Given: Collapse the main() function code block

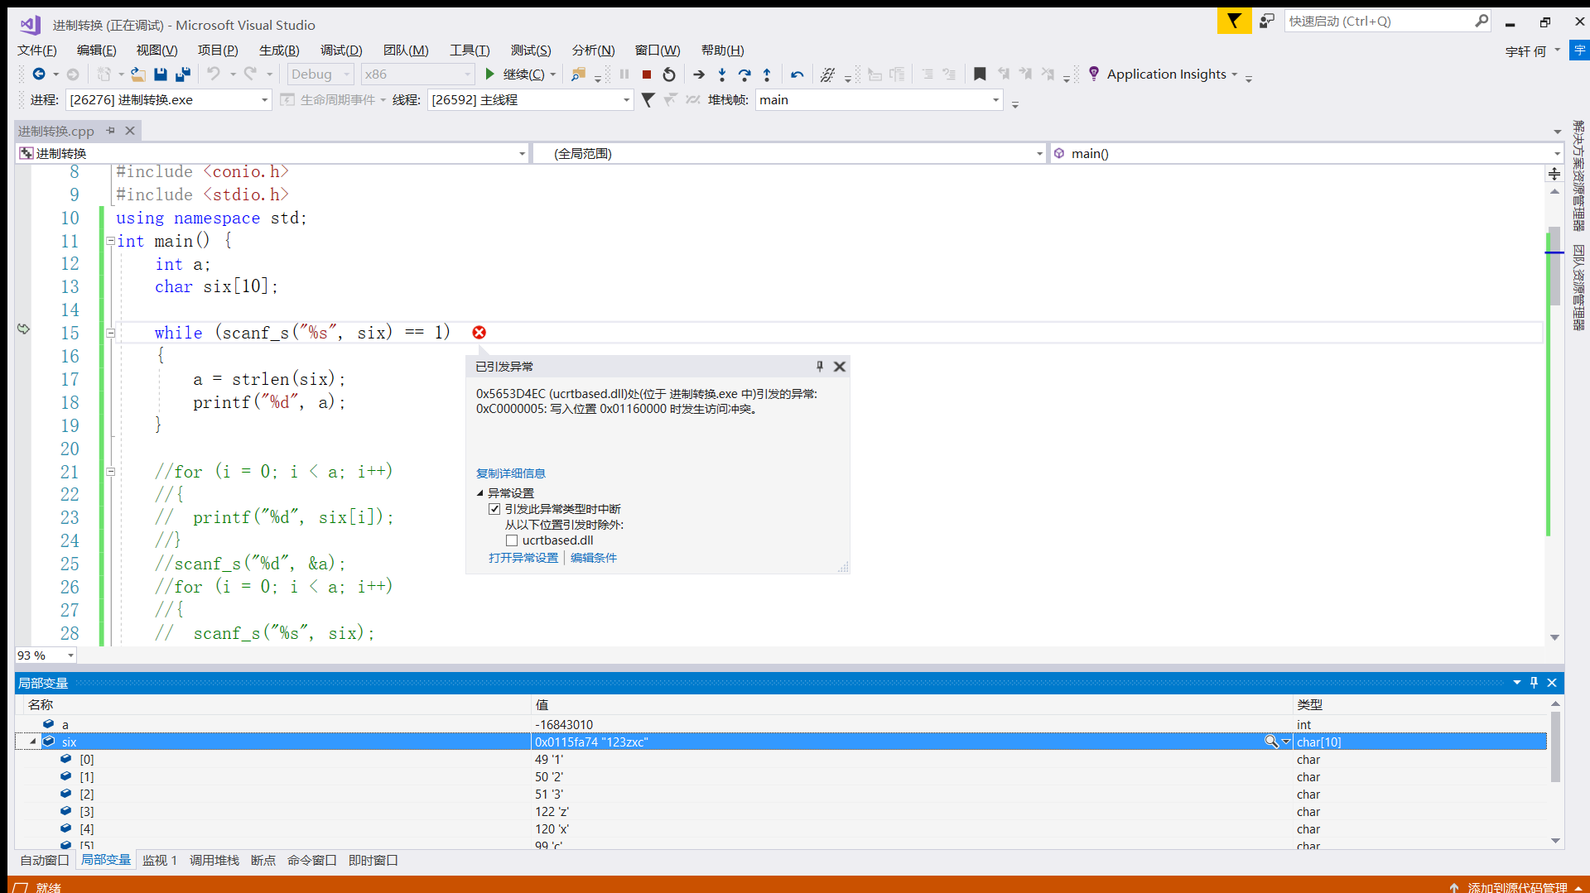Looking at the screenshot, I should pyautogui.click(x=110, y=241).
